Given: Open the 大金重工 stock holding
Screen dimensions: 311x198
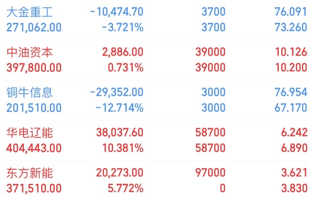Looking at the screenshot, I should [x=29, y=11].
